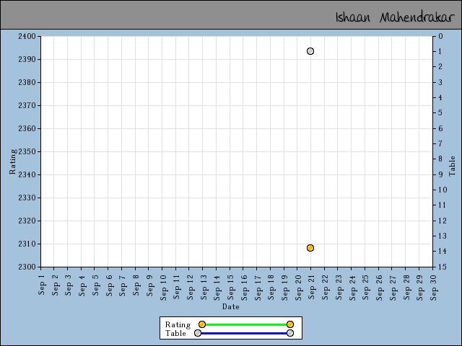Screen dimensions: 462x346
Task: Click the vertical Rating axis title
Action: [12, 162]
